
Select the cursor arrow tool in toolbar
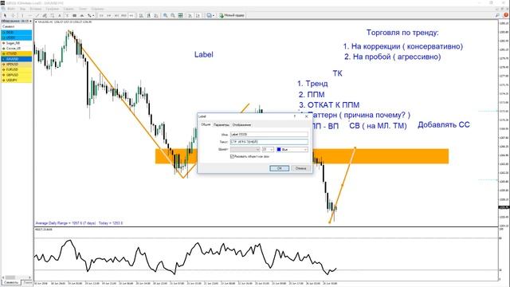(x=5, y=15)
